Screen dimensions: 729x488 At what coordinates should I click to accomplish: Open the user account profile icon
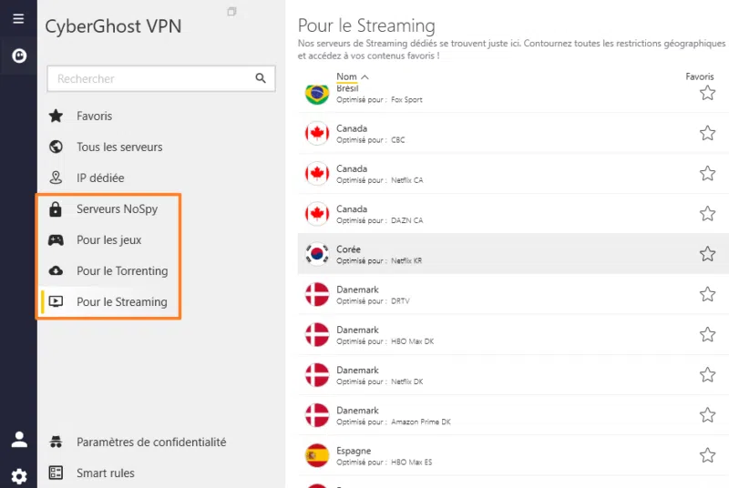[18, 440]
